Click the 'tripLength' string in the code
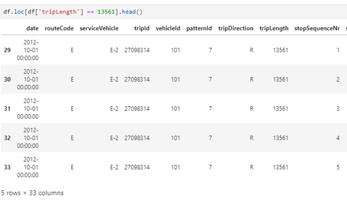The height and width of the screenshot is (203, 347). tap(59, 12)
